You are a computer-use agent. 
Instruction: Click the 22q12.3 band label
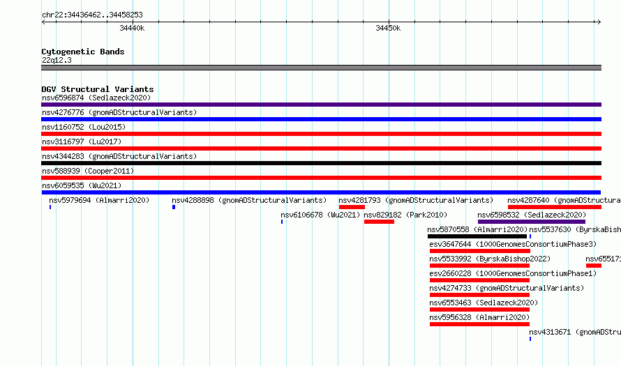[x=57, y=60]
